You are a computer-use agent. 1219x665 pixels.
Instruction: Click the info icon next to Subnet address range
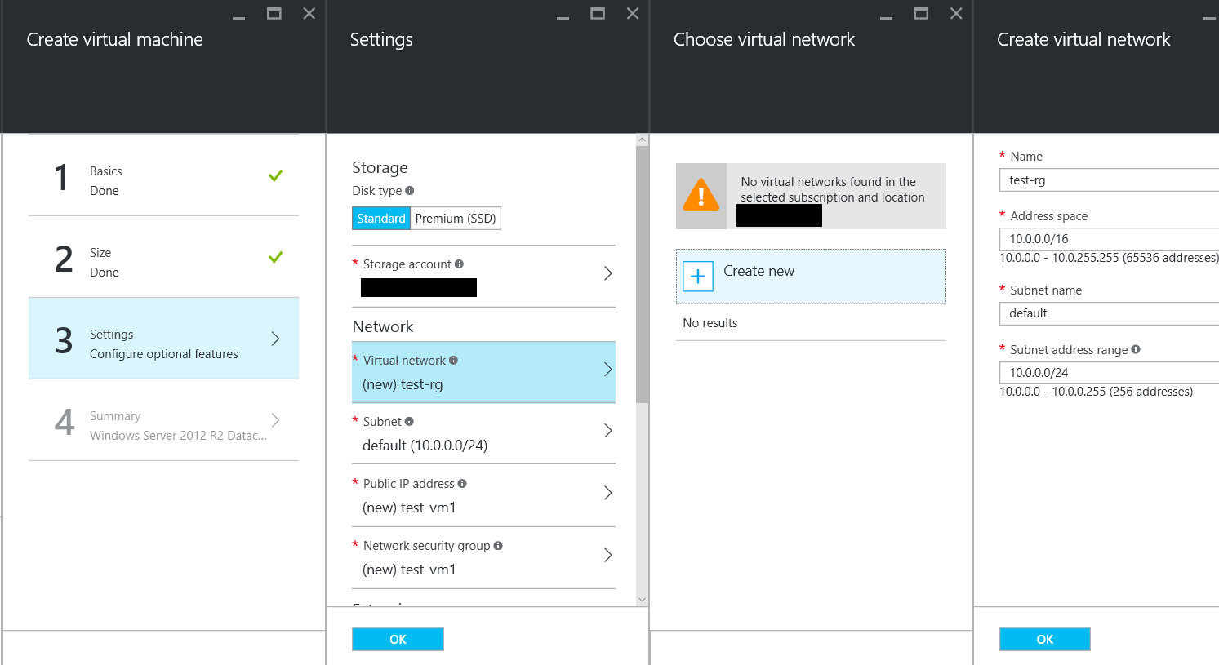click(1135, 349)
